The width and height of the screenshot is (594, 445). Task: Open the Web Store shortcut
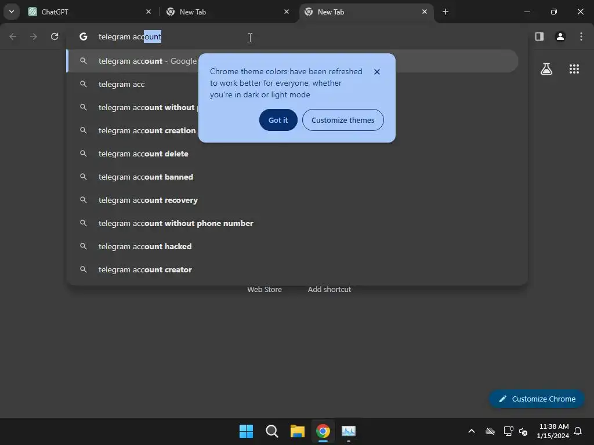tap(265, 290)
